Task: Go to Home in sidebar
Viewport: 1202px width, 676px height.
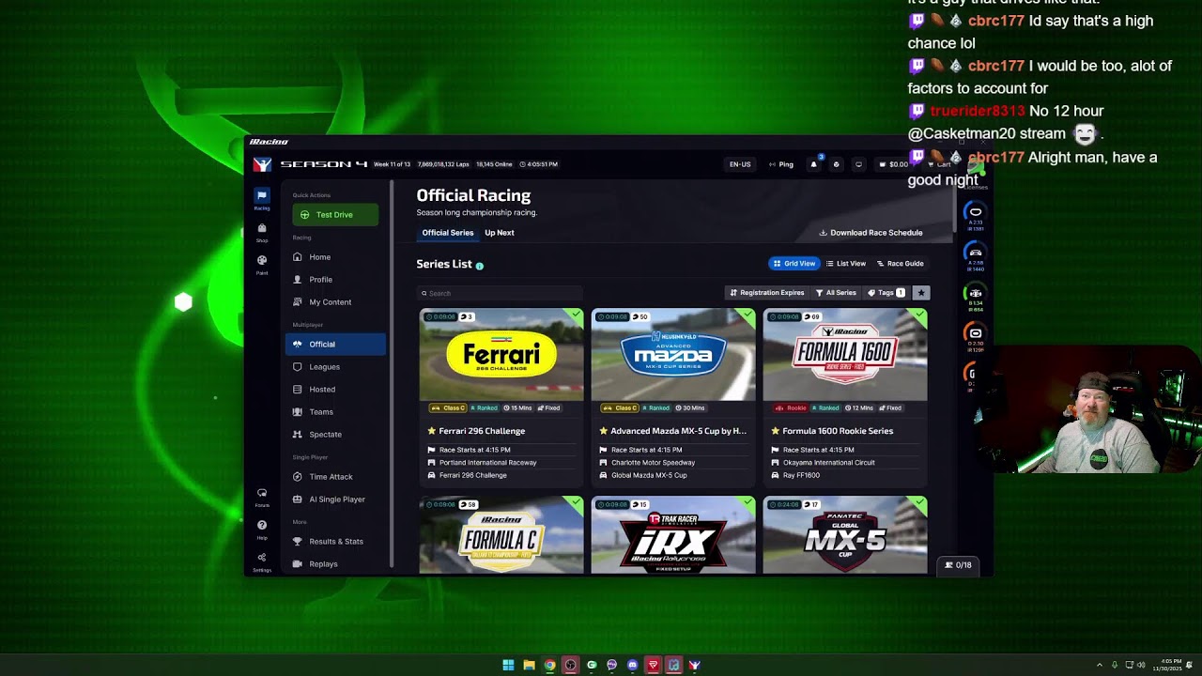Action: click(335, 257)
